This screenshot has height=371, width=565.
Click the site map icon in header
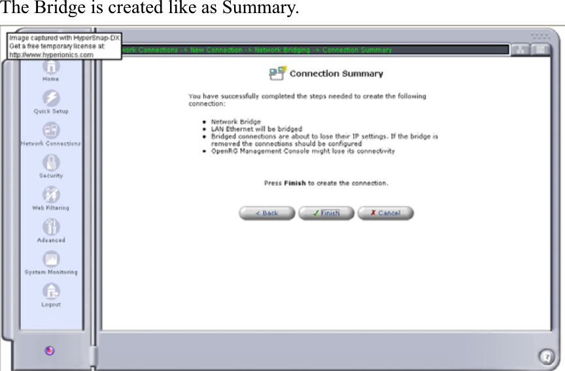point(521,50)
